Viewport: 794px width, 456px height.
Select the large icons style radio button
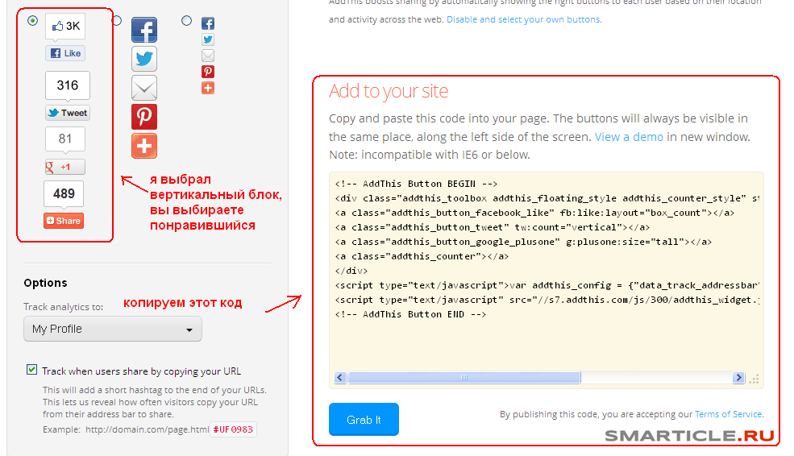(118, 20)
